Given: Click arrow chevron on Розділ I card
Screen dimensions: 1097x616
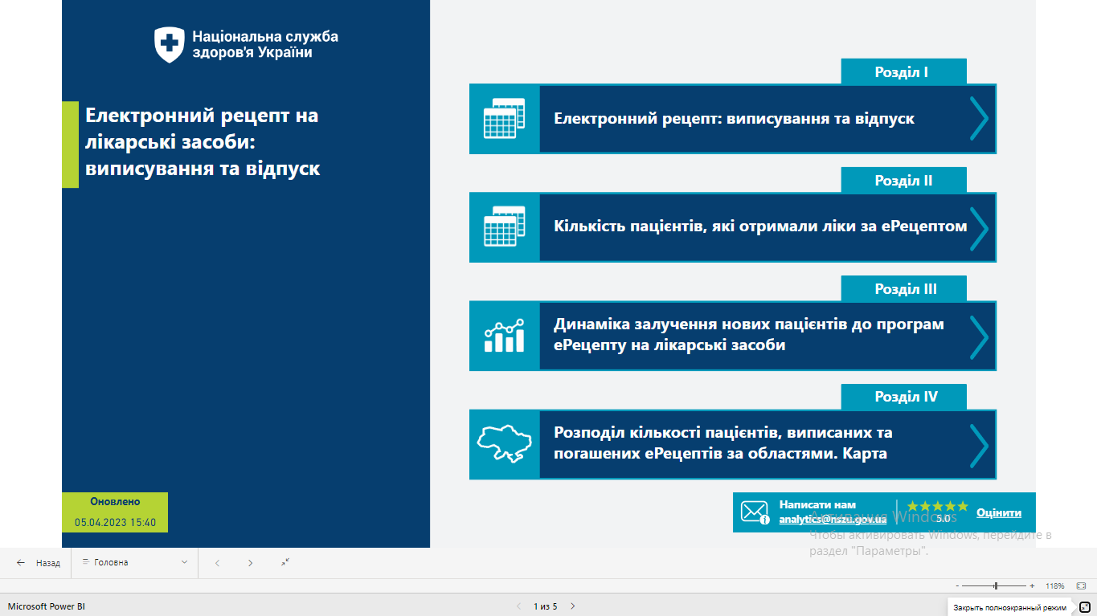Looking at the screenshot, I should [x=978, y=119].
